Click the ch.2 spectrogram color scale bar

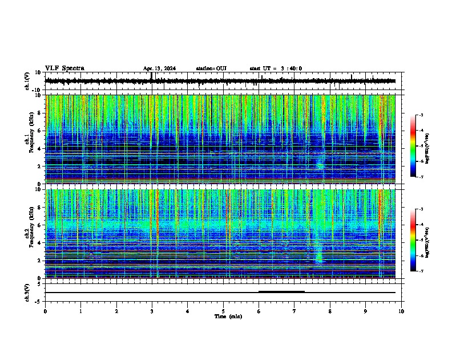[x=413, y=240]
